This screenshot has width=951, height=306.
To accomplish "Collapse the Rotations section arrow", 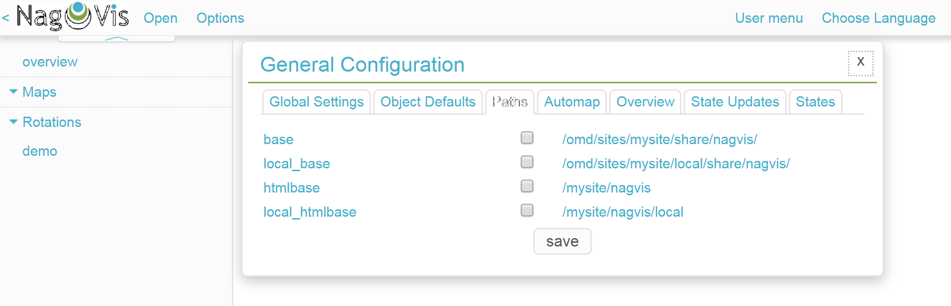I will (14, 122).
